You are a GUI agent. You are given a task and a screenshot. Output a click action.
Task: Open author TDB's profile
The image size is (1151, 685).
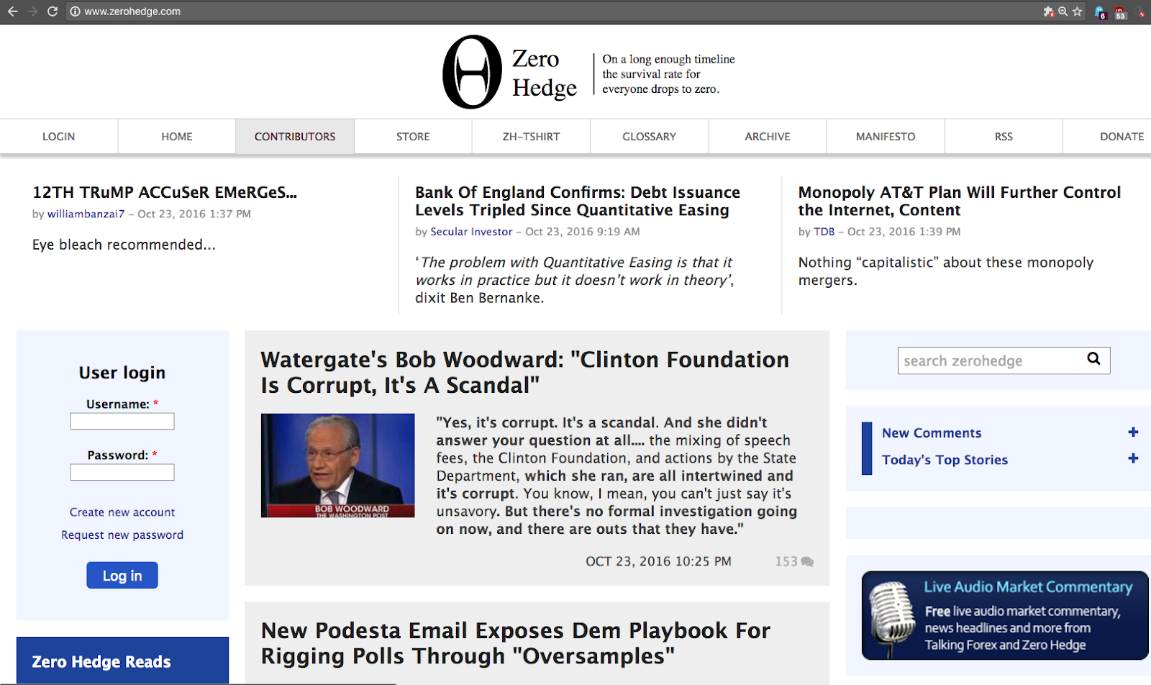[x=824, y=232]
